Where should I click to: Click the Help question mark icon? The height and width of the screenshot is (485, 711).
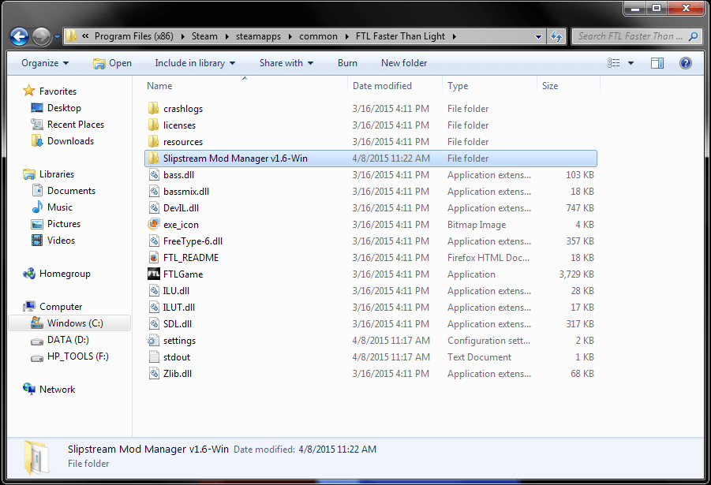coord(686,63)
